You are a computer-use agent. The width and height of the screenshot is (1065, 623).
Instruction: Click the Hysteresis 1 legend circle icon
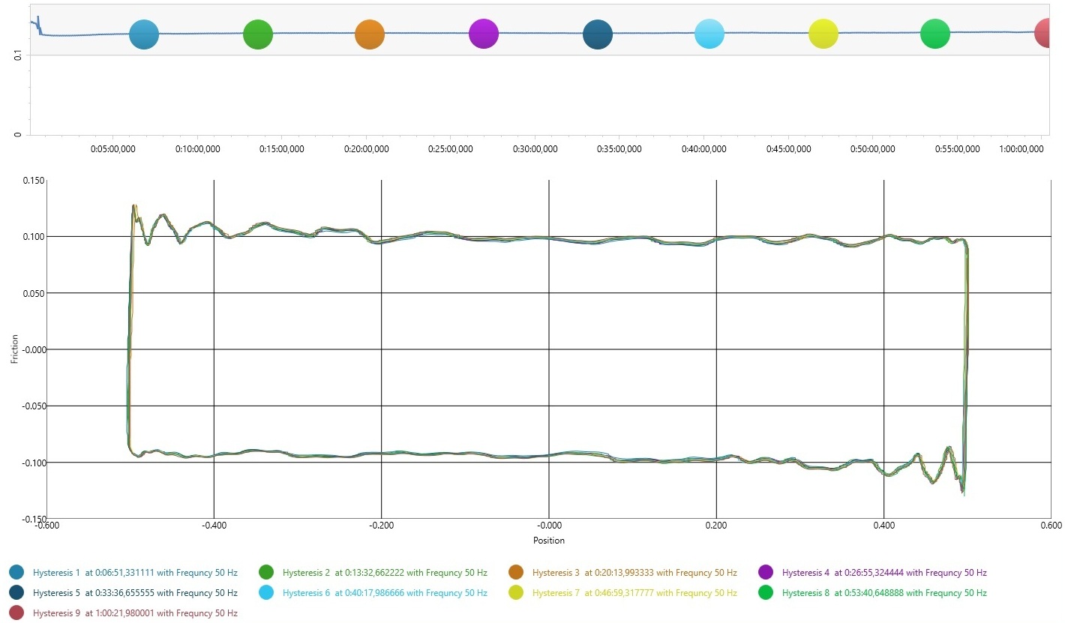pyautogui.click(x=16, y=573)
